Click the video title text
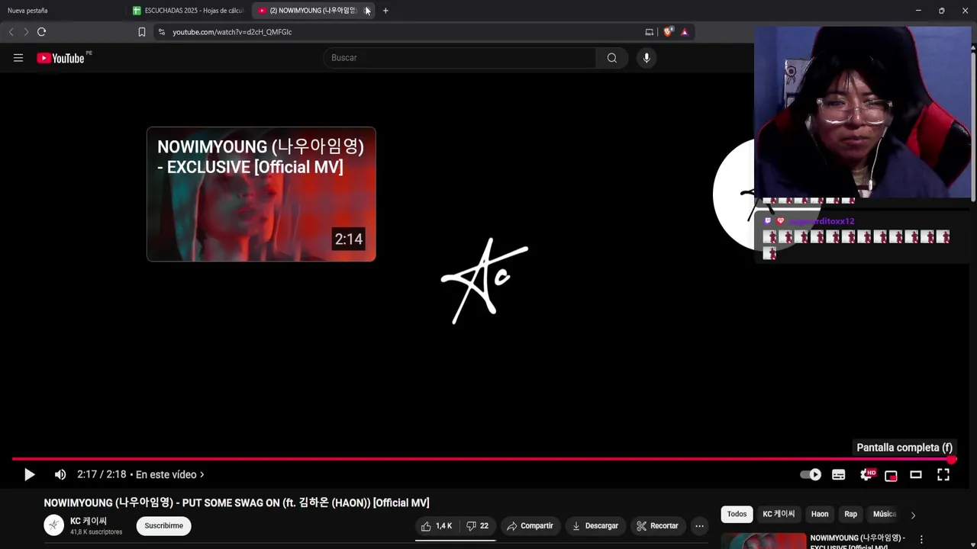Image resolution: width=977 pixels, height=549 pixels. point(237,502)
